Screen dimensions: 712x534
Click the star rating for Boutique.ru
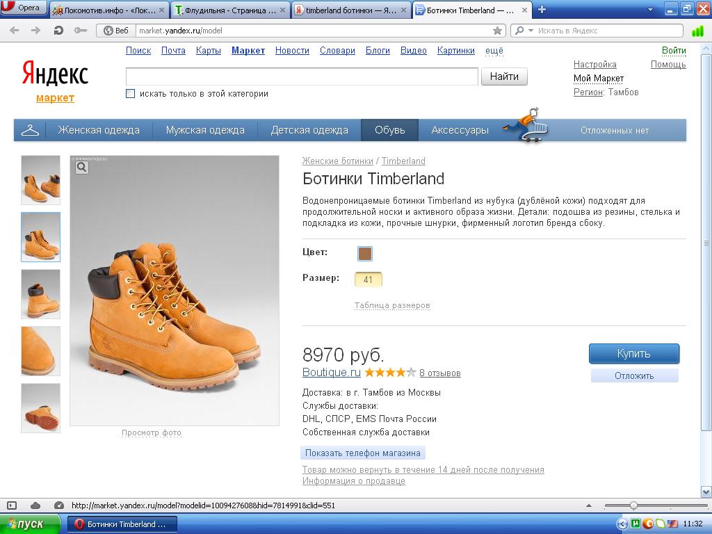coord(390,373)
